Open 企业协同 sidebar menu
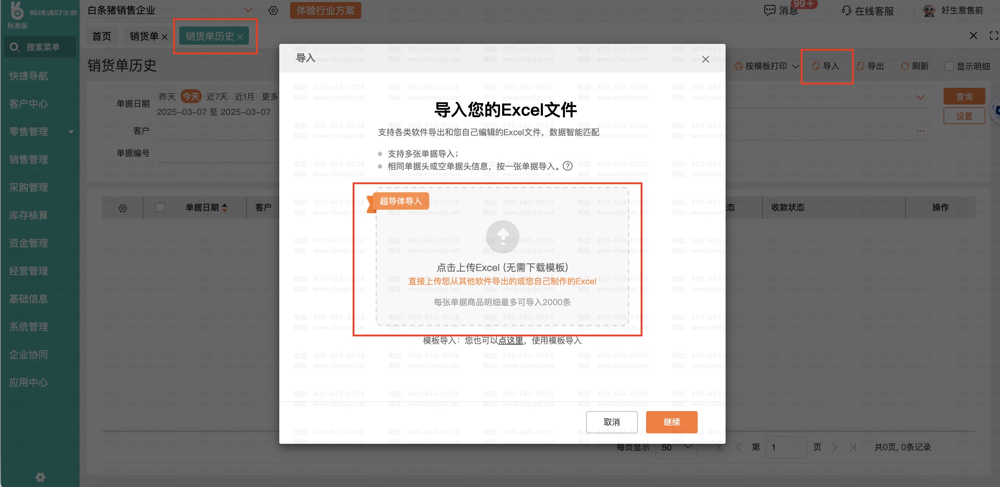1000x487 pixels. [x=29, y=355]
